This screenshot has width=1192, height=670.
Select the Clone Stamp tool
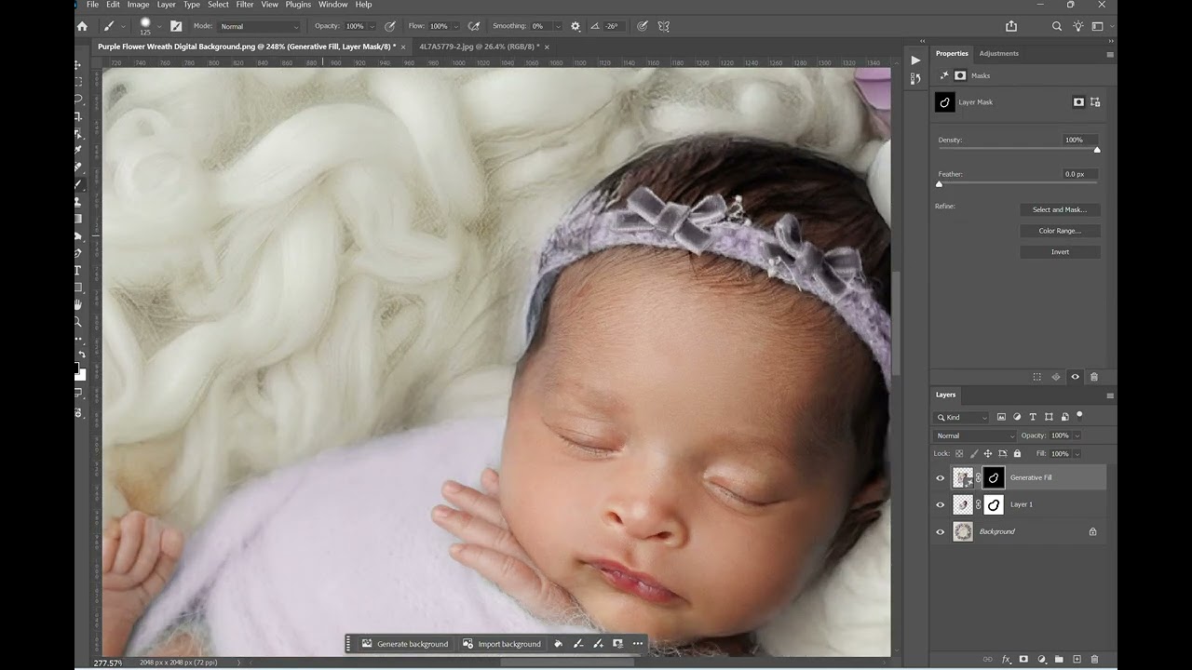click(78, 201)
